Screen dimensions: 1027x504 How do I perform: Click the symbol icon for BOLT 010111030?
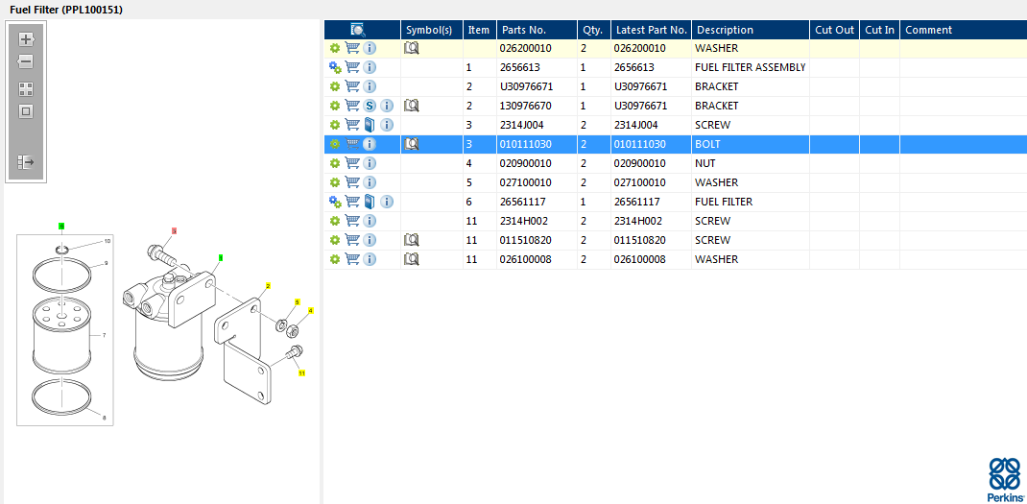pos(412,144)
